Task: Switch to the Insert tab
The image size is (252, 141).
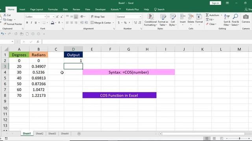Action: click(x=22, y=9)
